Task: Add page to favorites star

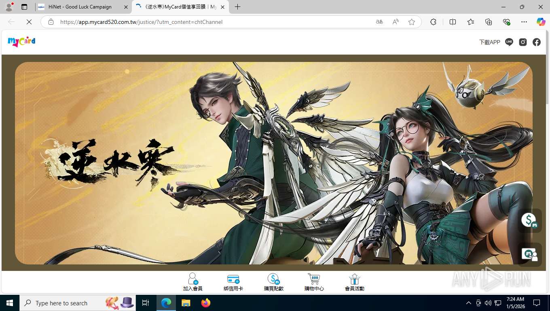Action: point(412,22)
